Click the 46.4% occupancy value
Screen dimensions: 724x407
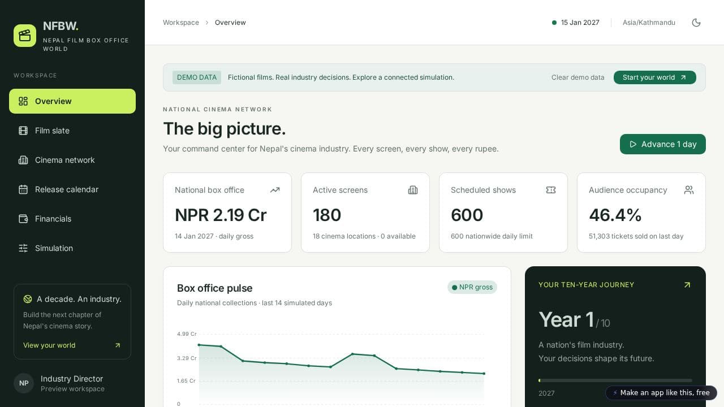tap(615, 215)
